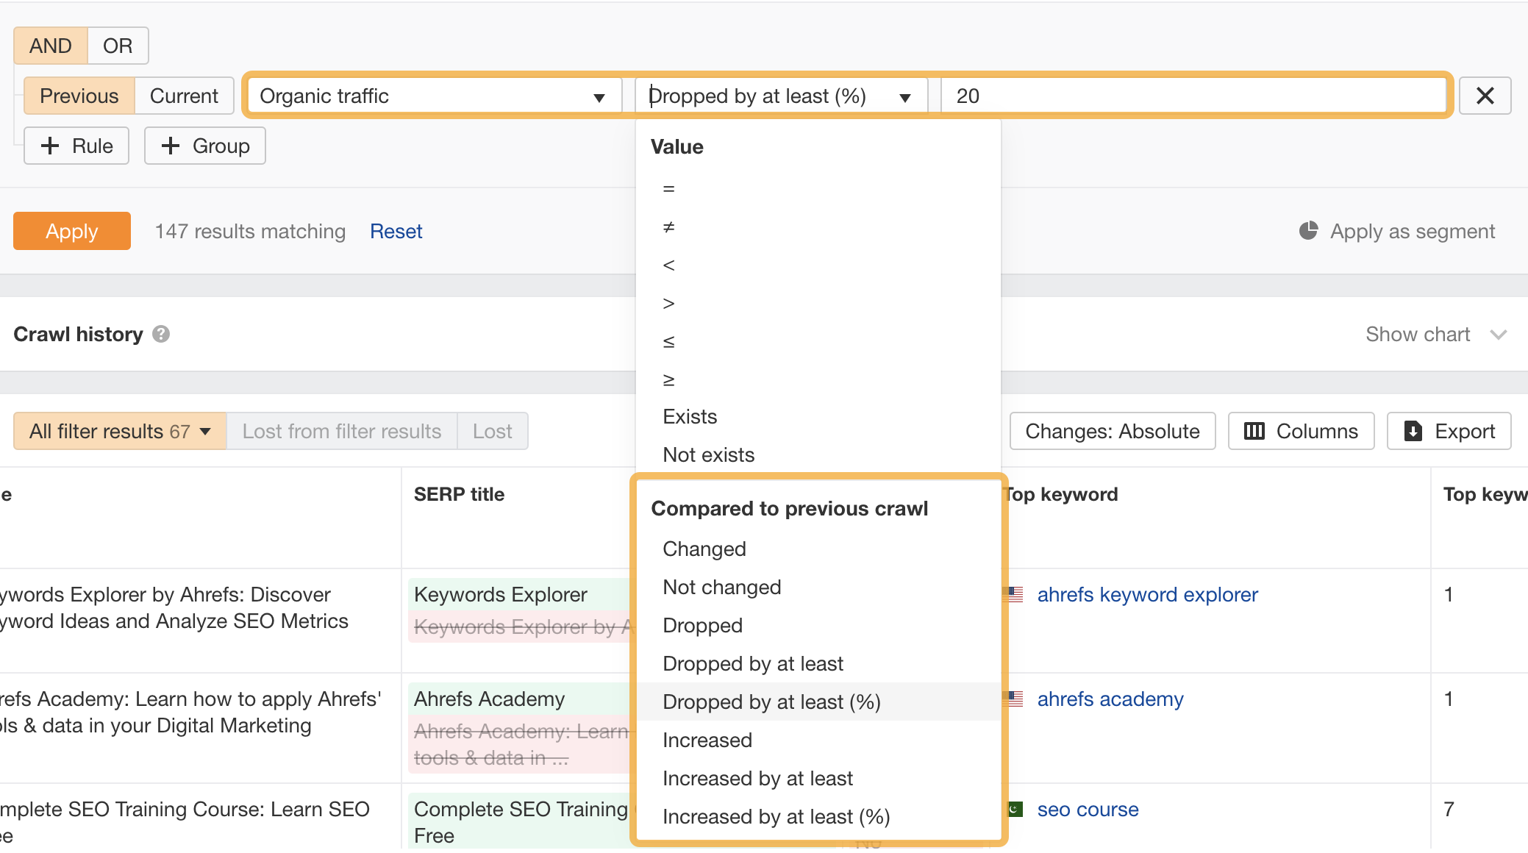Toggle Changes display mode to Absolute

pos(1112,431)
